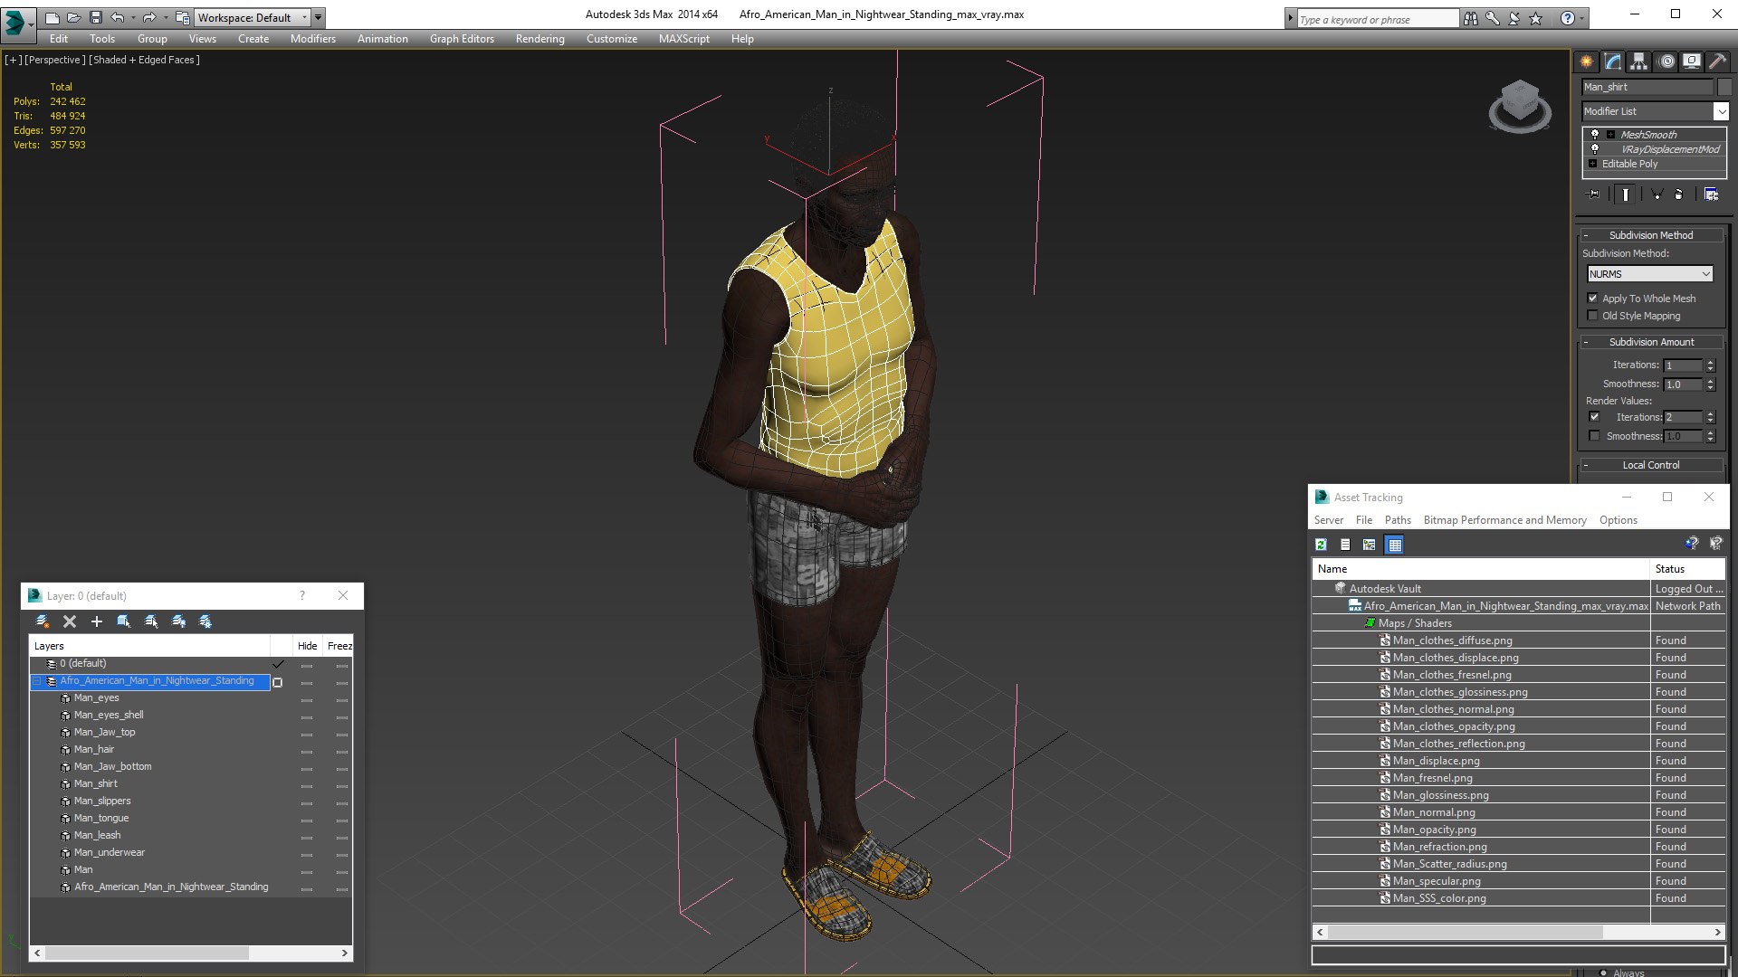
Task: Open the Display command panel tab
Action: (1691, 62)
